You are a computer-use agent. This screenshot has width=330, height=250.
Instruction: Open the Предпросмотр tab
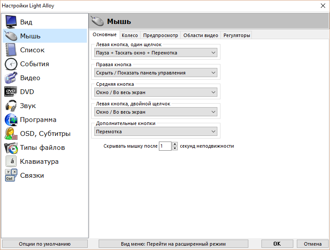click(160, 35)
